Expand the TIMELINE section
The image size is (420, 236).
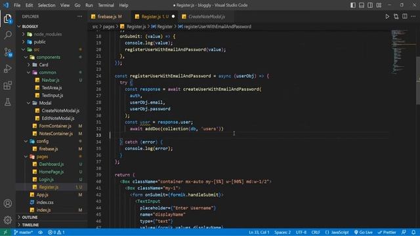click(x=52, y=225)
